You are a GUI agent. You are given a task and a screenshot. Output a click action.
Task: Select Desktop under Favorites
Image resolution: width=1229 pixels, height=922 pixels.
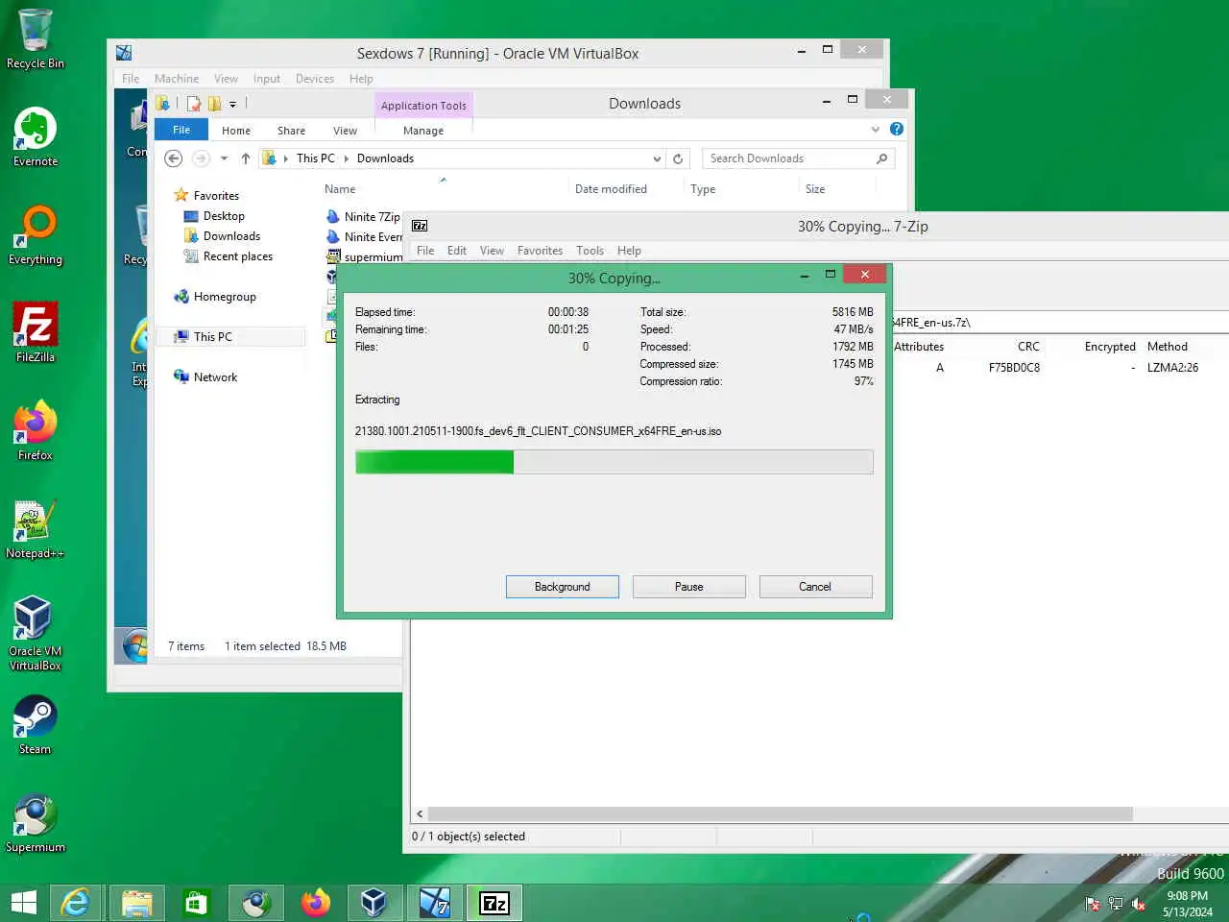point(223,216)
